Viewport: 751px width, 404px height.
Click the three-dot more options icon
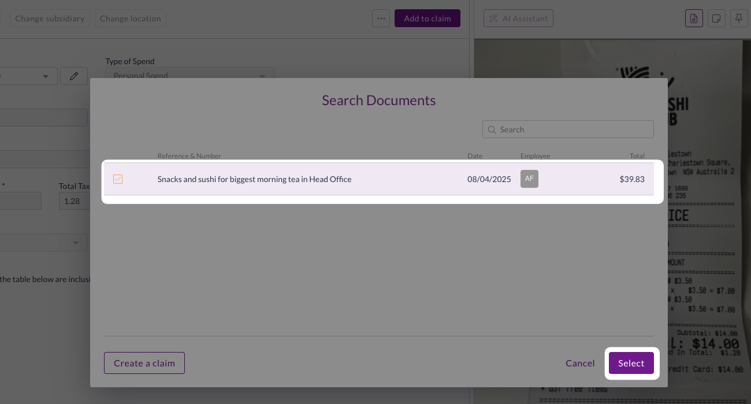click(381, 18)
